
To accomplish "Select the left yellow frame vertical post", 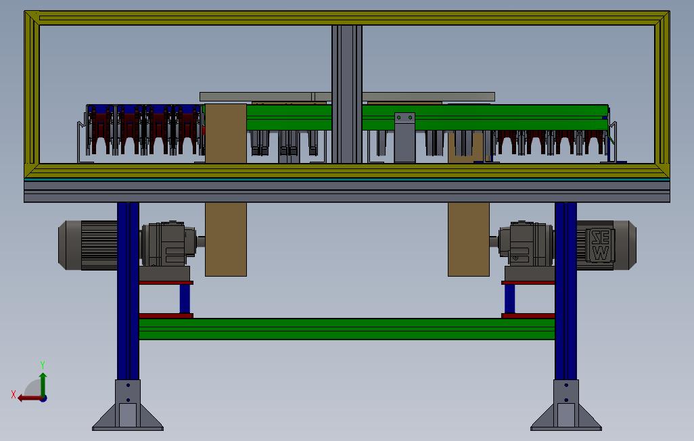I will (32, 94).
